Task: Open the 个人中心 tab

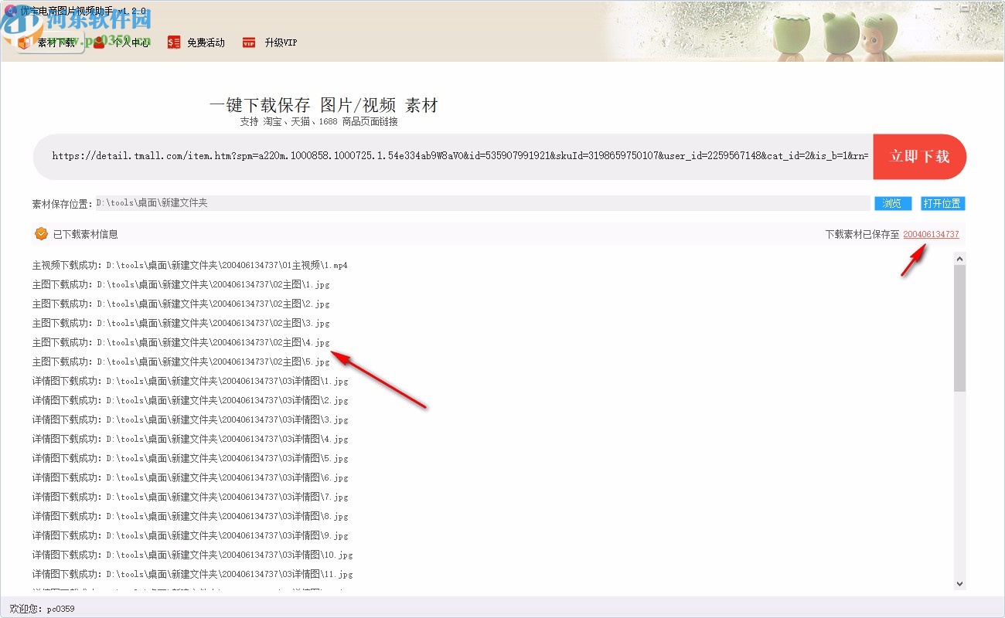Action: coord(121,42)
